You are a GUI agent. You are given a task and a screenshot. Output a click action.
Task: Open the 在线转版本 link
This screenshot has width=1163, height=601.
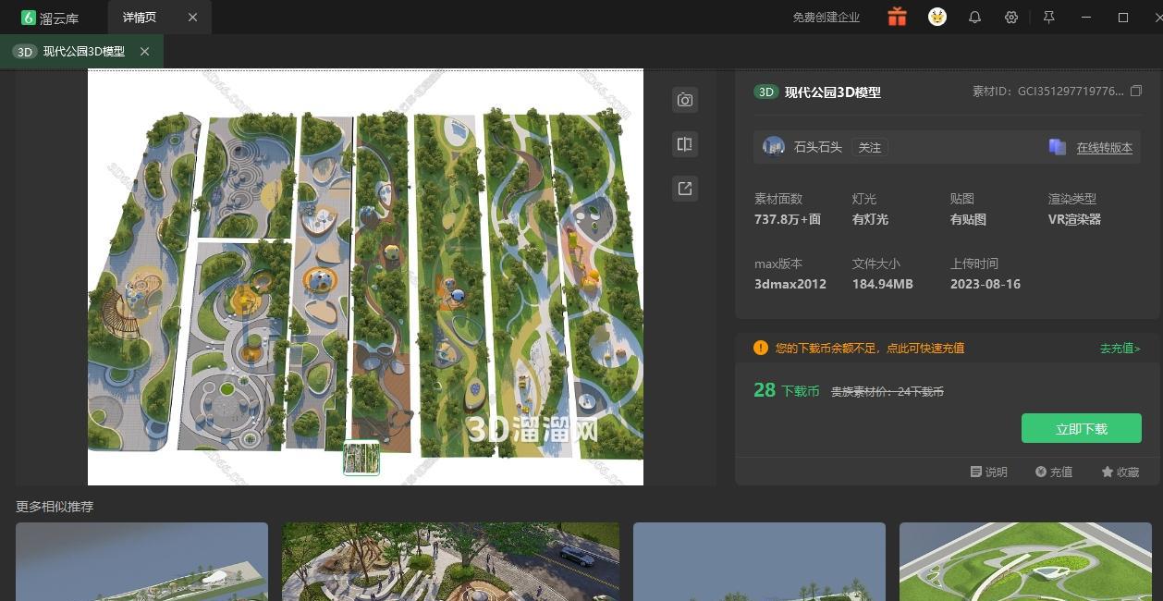[x=1104, y=148]
